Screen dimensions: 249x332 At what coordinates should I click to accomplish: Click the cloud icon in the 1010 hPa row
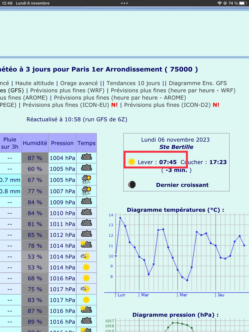point(86,212)
